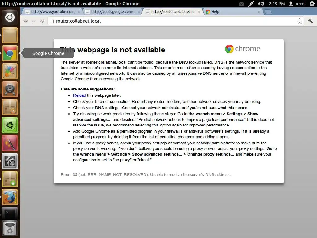Open the session gear menu in panel

(x=312, y=4)
